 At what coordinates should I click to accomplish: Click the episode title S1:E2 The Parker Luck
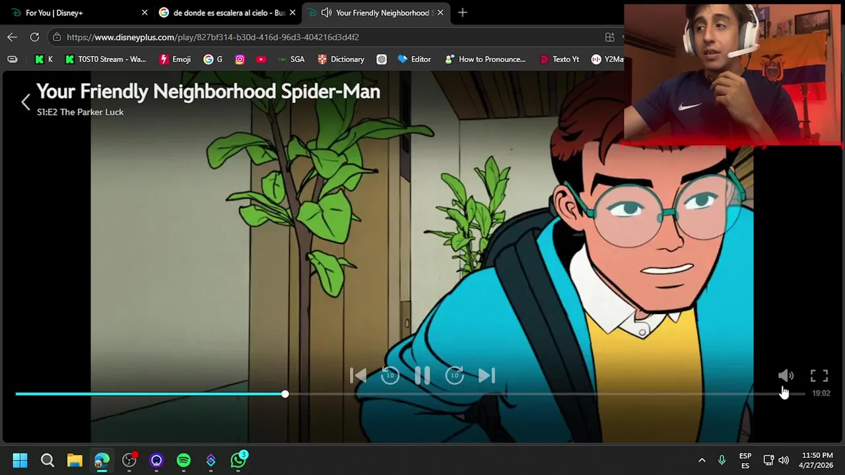80,112
